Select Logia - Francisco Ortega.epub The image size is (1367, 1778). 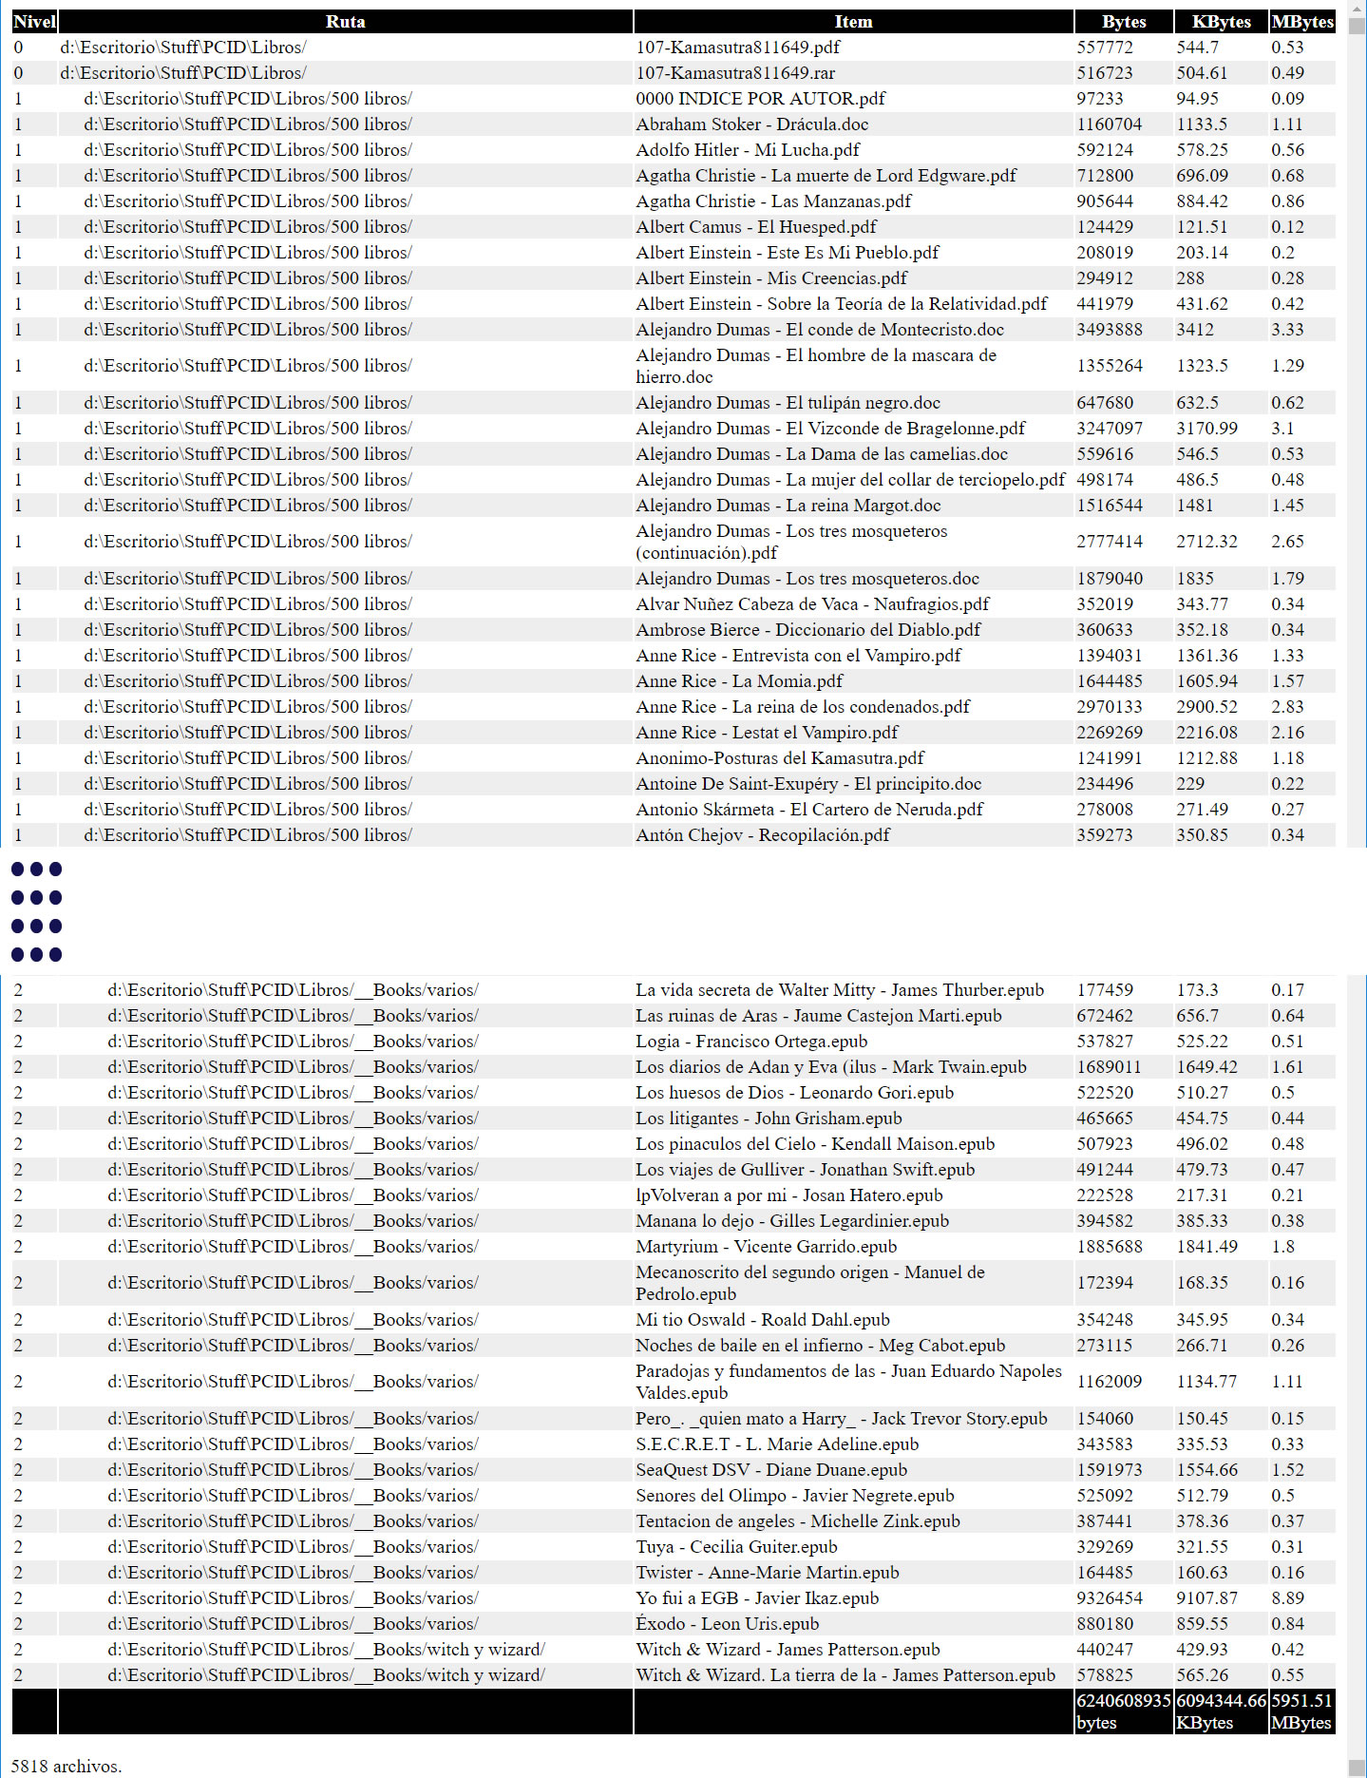(x=751, y=1042)
